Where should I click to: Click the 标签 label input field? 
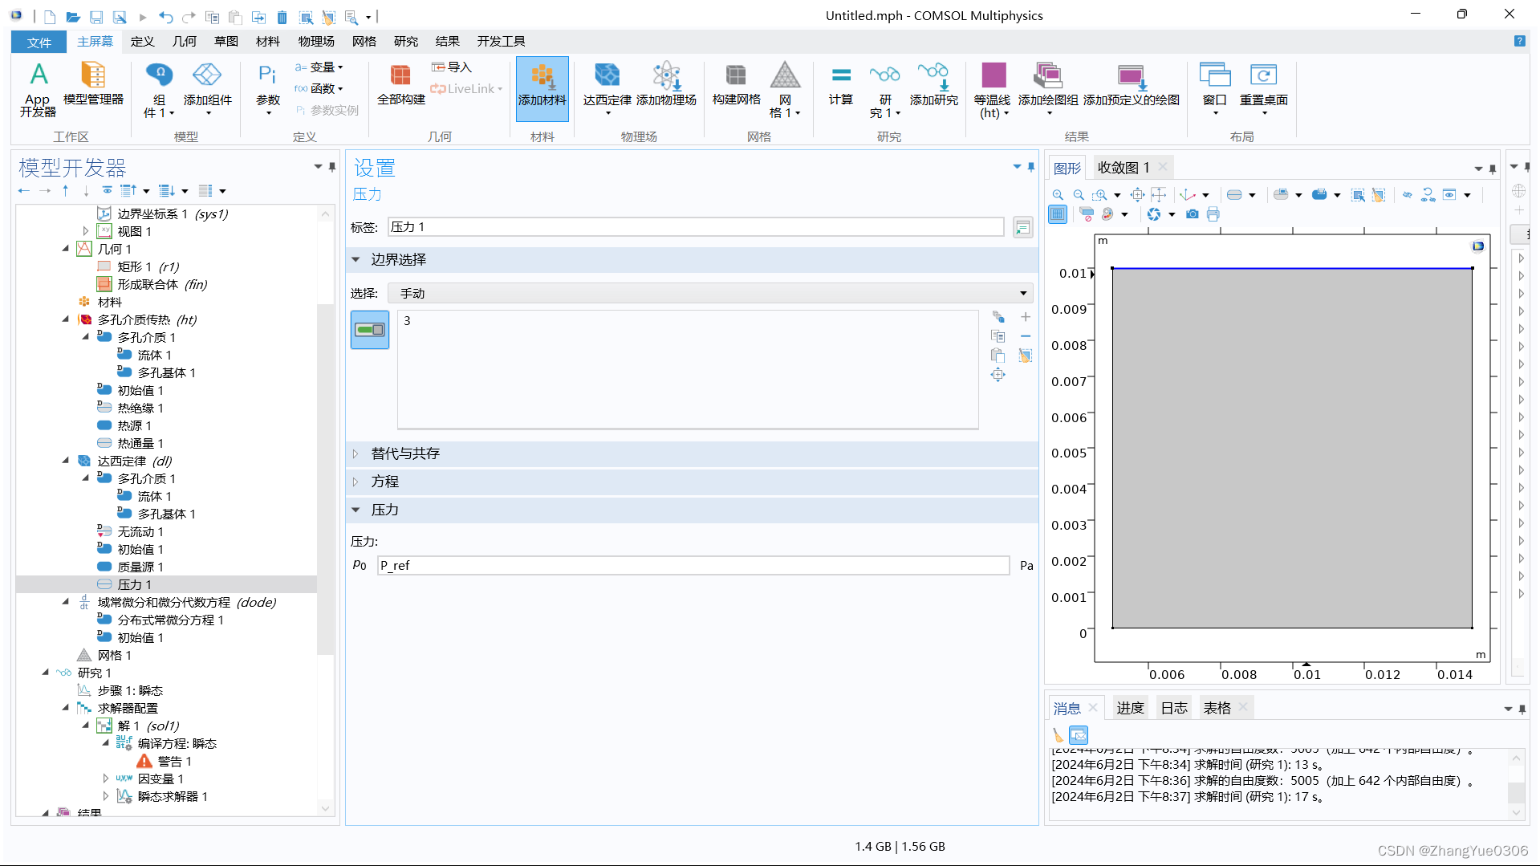coord(696,228)
